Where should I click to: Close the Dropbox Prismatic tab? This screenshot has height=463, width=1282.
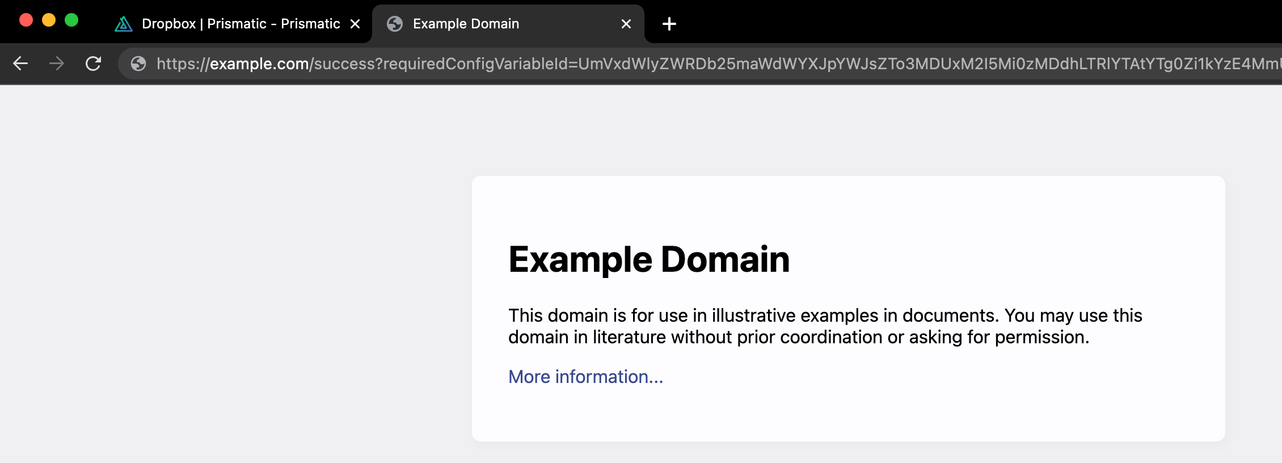[x=355, y=24]
